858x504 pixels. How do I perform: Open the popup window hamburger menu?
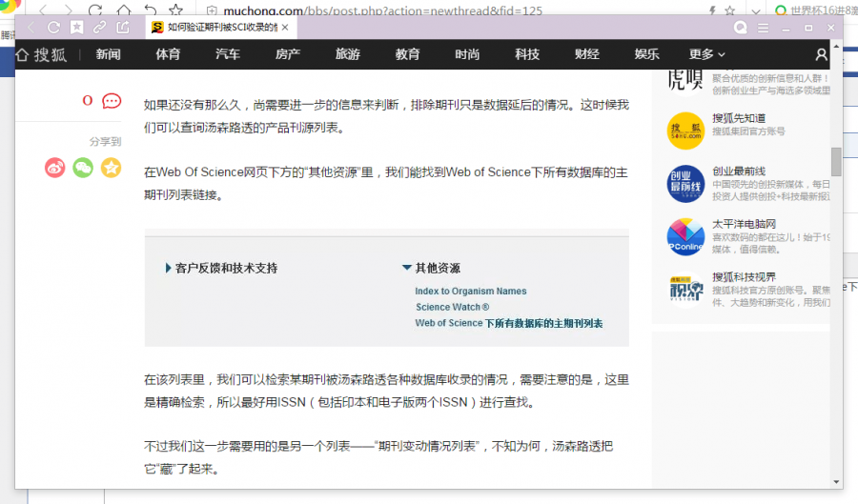pos(764,28)
